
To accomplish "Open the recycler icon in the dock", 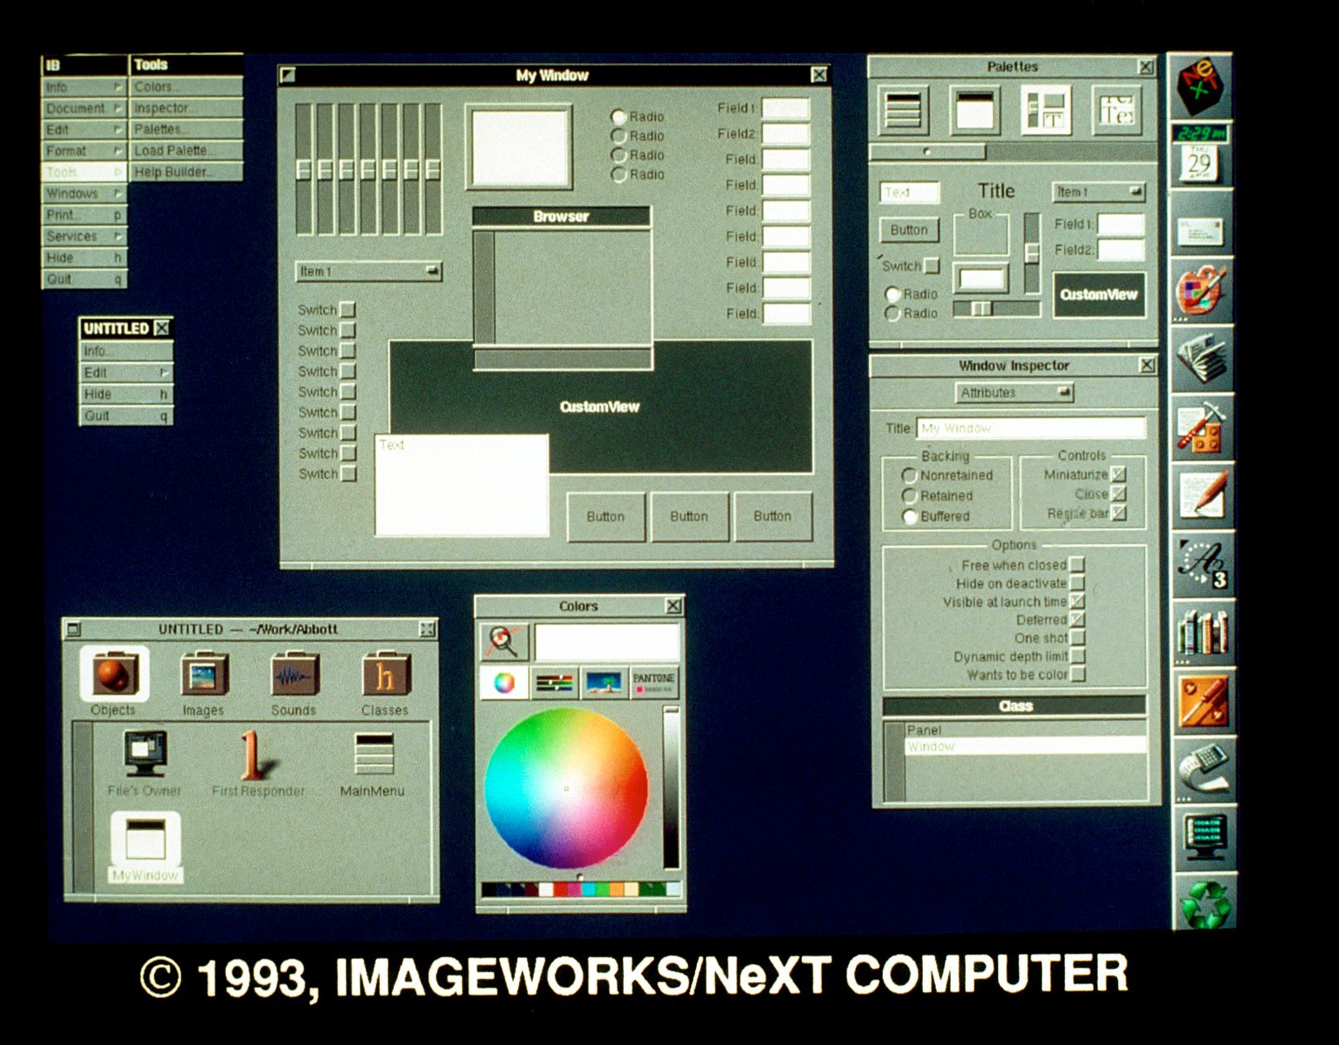I will point(1205,903).
